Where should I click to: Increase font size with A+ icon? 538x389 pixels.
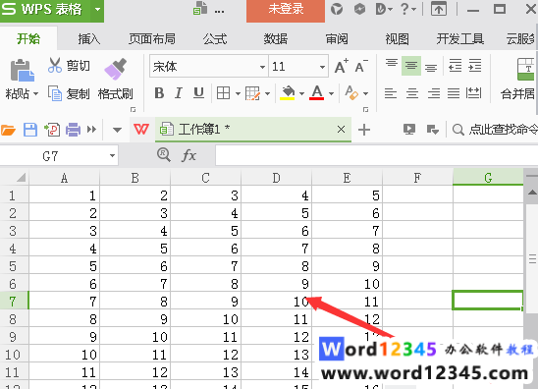point(342,66)
